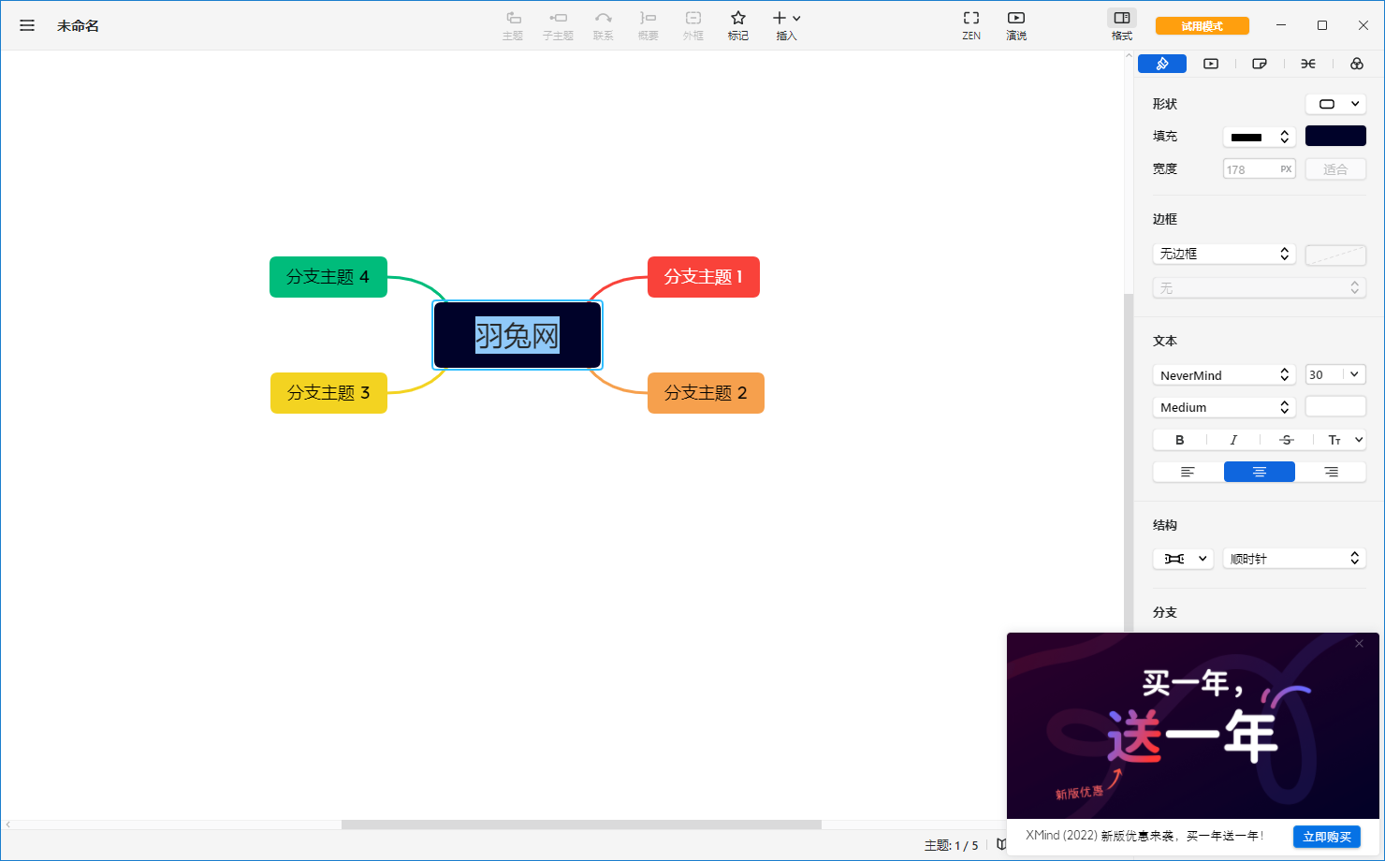Open the 无边框 border style dropdown
Image resolution: width=1385 pixels, height=861 pixels.
coord(1224,254)
